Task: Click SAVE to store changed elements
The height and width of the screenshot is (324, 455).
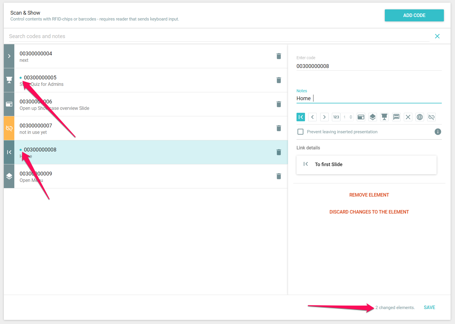Action: (x=429, y=307)
